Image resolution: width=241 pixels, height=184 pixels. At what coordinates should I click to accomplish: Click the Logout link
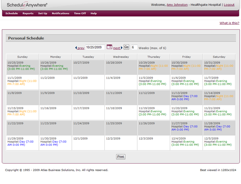[229, 5]
